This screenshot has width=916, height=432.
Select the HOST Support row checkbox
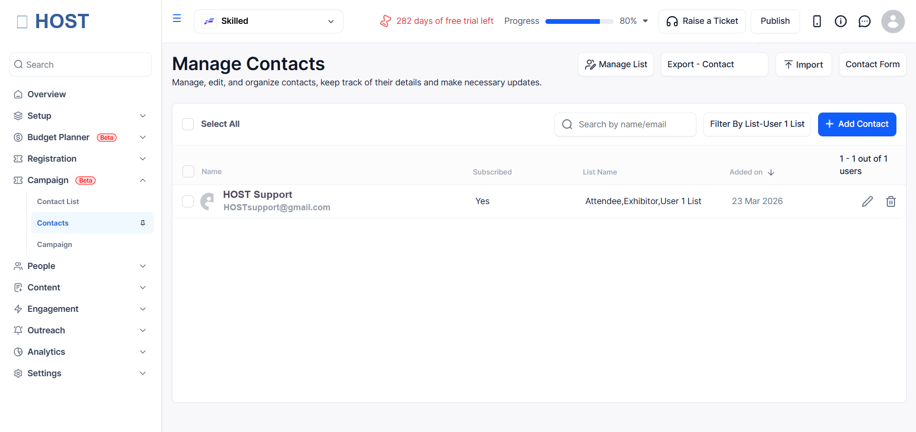click(188, 202)
